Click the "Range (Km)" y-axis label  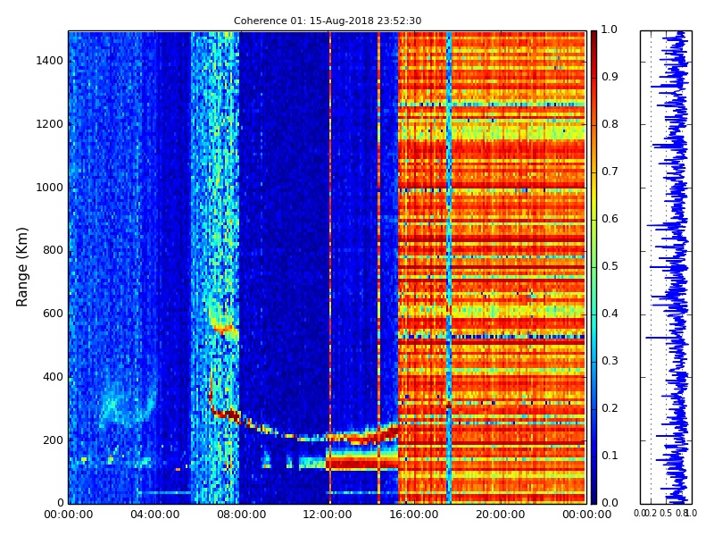(x=21, y=267)
